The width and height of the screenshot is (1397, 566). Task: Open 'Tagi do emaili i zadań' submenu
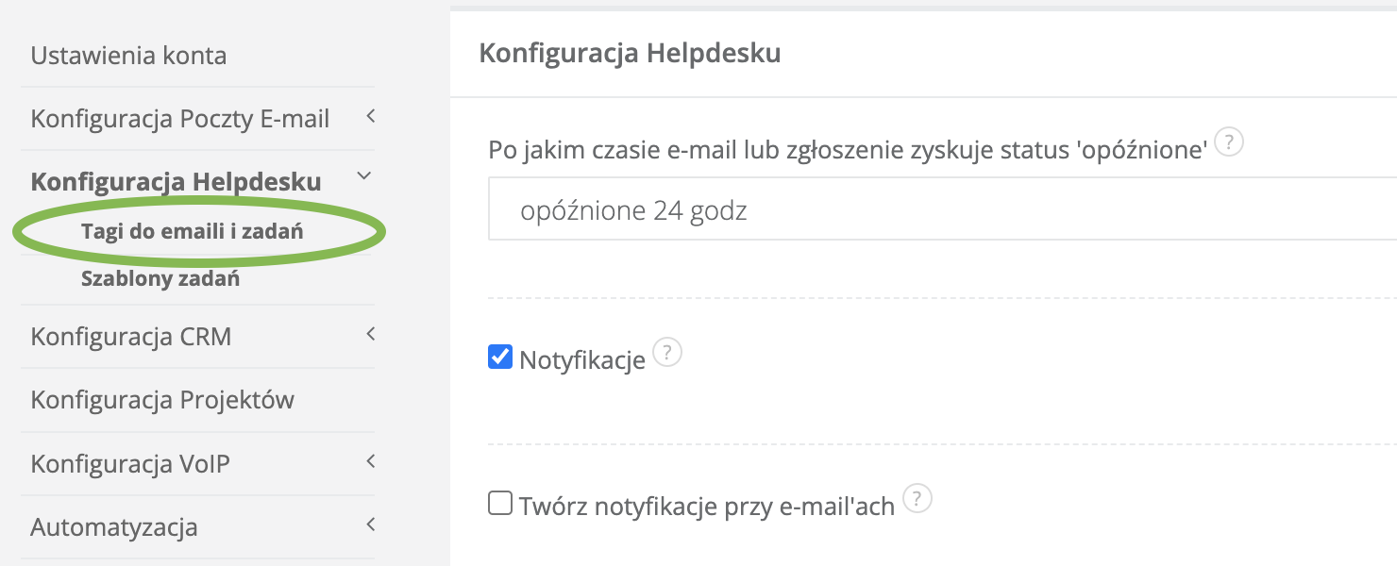pos(193,231)
